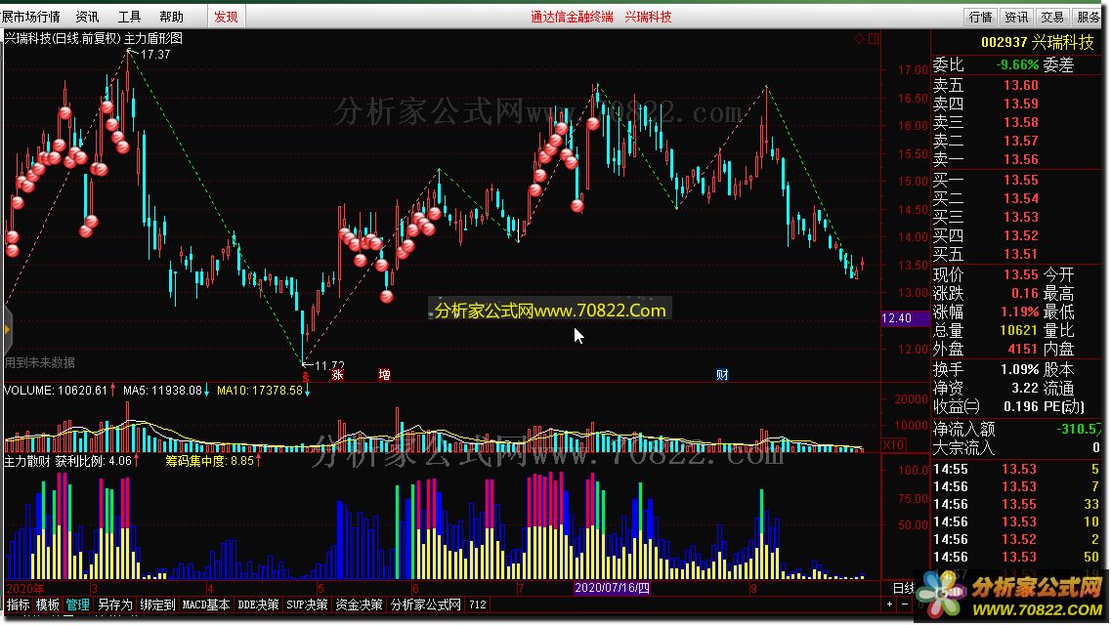Click the X10 volume scale toggle
The image size is (1111, 625).
pyautogui.click(x=893, y=444)
